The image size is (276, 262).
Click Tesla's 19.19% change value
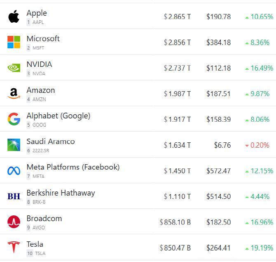click(262, 248)
